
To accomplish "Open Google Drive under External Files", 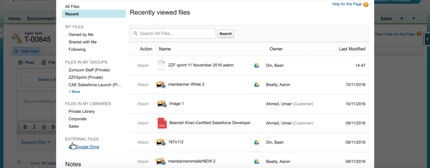I will point(87,147).
